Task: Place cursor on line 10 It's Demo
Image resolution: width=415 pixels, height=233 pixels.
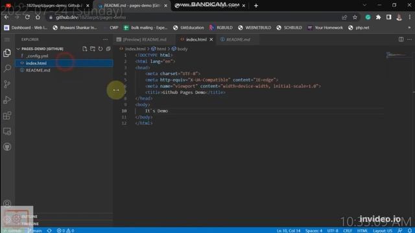Action: click(156, 111)
